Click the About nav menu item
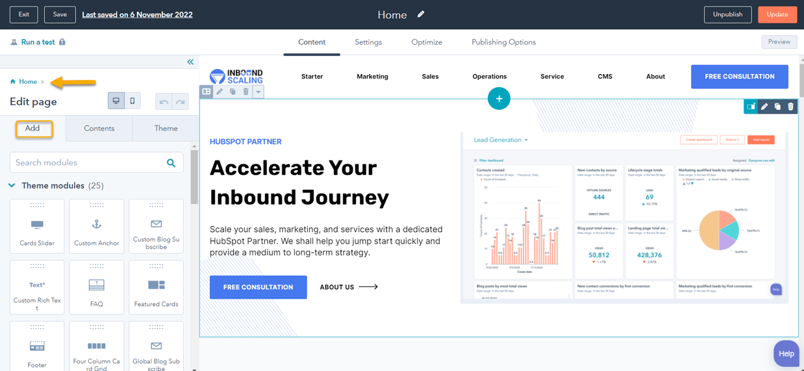Image resolution: width=804 pixels, height=371 pixels. 655,77
